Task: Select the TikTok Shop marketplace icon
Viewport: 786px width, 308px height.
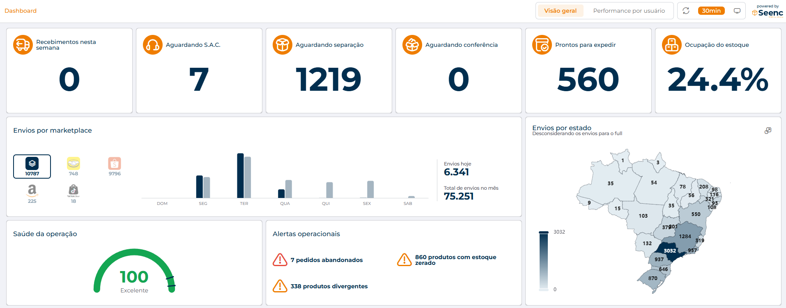Action: [x=74, y=191]
